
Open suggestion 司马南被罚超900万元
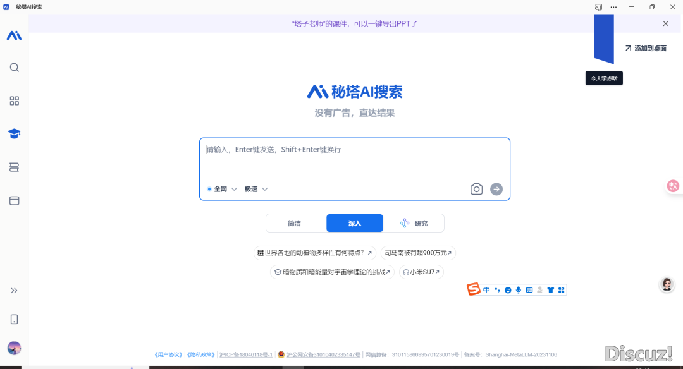click(x=418, y=253)
